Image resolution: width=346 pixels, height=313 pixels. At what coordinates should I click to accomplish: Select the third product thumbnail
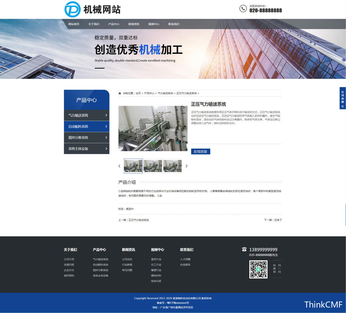172,166
